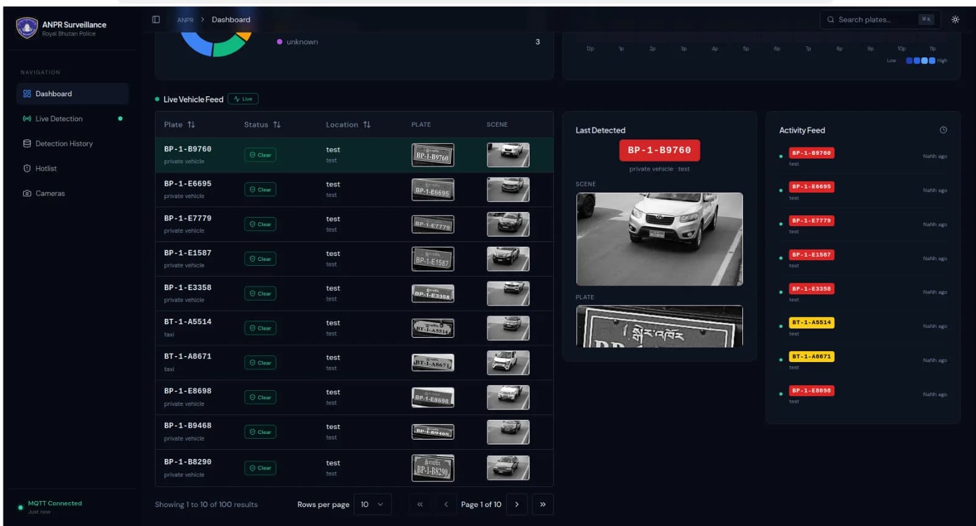The image size is (976, 526).
Task: Click BP-1-E6695 badge in Activity Feed
Action: pyautogui.click(x=811, y=187)
